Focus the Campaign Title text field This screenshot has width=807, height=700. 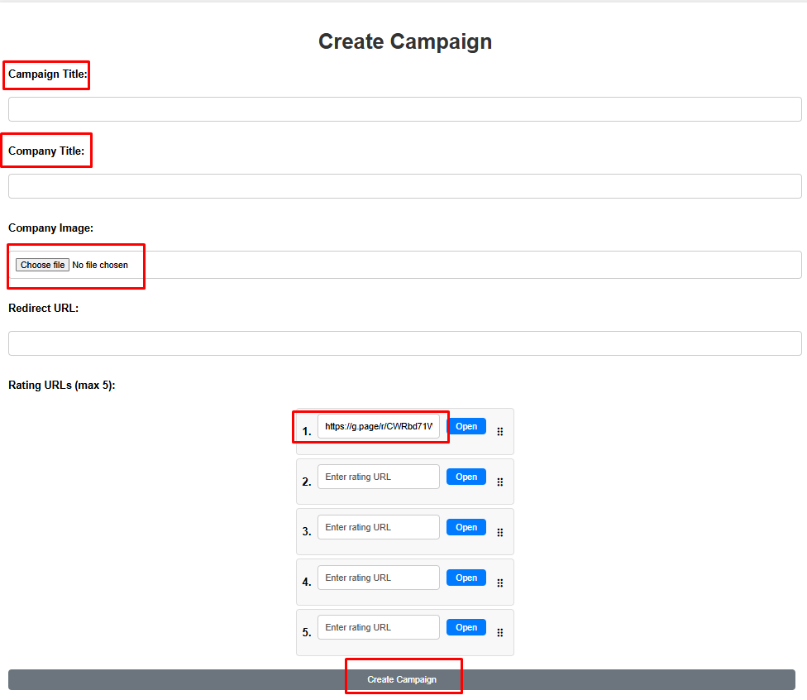[x=404, y=109]
